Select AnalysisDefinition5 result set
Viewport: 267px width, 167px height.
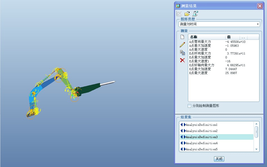click(217, 149)
